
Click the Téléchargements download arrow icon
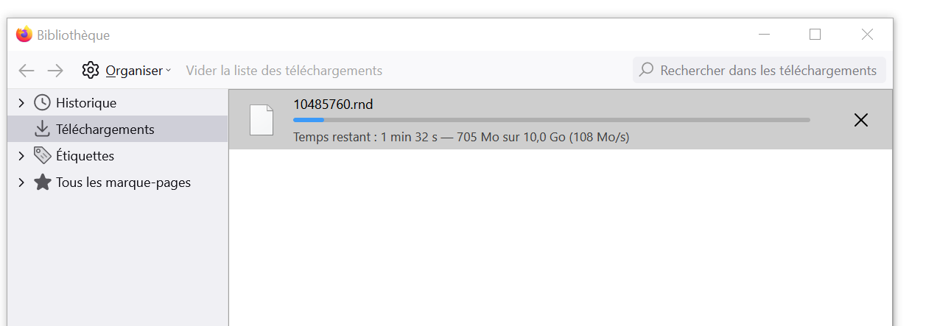[x=42, y=130]
